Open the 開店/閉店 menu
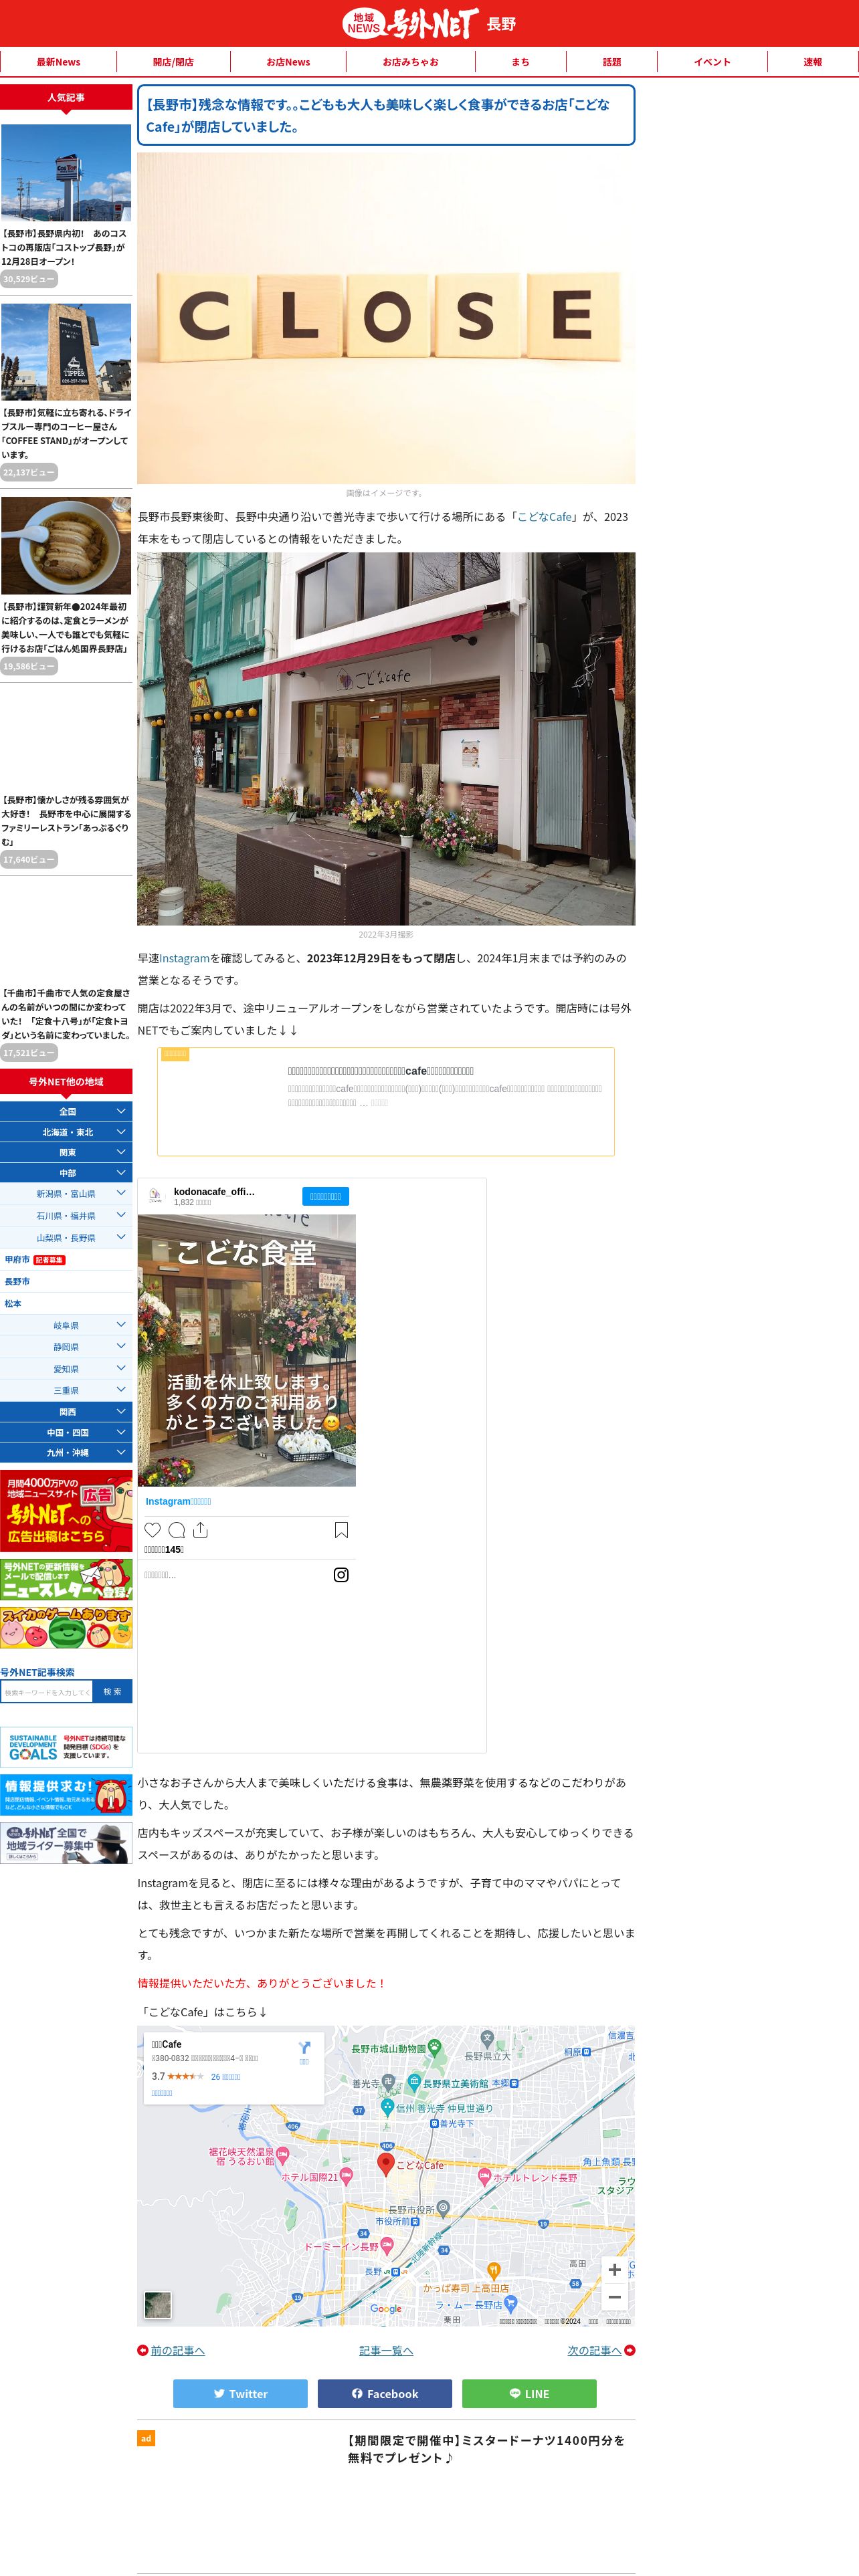859x2576 pixels. pyautogui.click(x=173, y=62)
